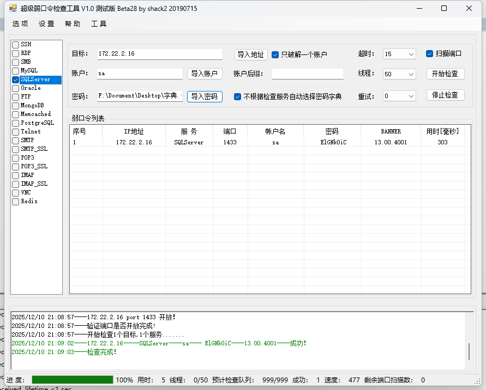The height and width of the screenshot is (390, 486).
Task: Select result cell 172.22.2.16 in table
Action: pyautogui.click(x=134, y=142)
